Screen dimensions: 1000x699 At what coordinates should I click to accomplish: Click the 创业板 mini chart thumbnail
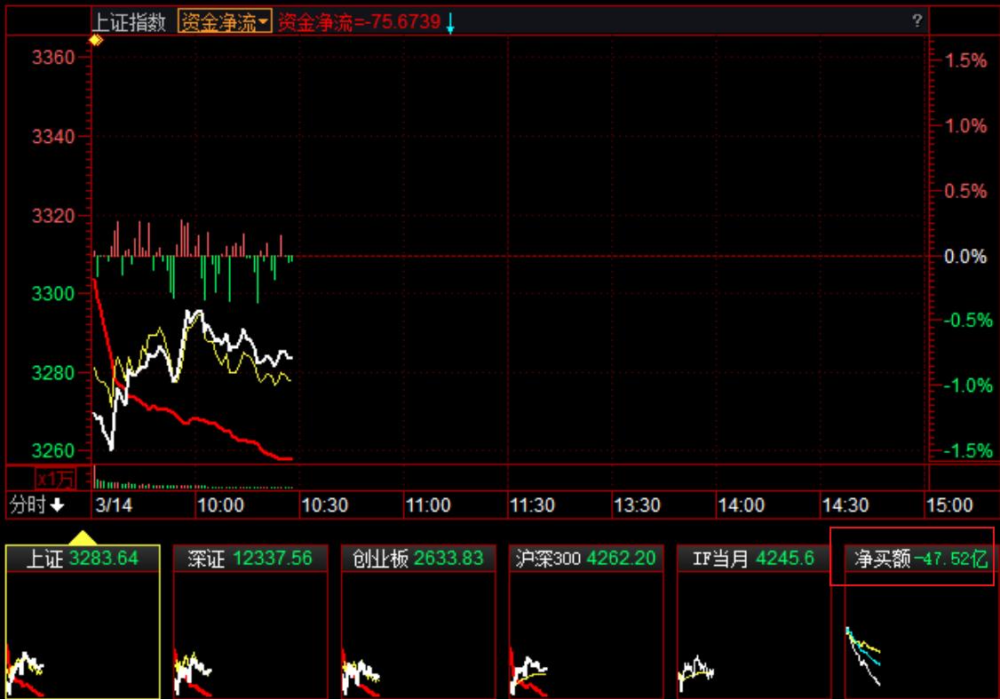click(x=417, y=635)
